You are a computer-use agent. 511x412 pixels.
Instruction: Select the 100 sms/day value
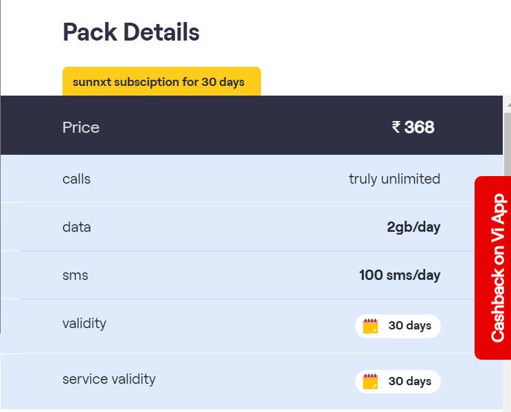point(400,275)
